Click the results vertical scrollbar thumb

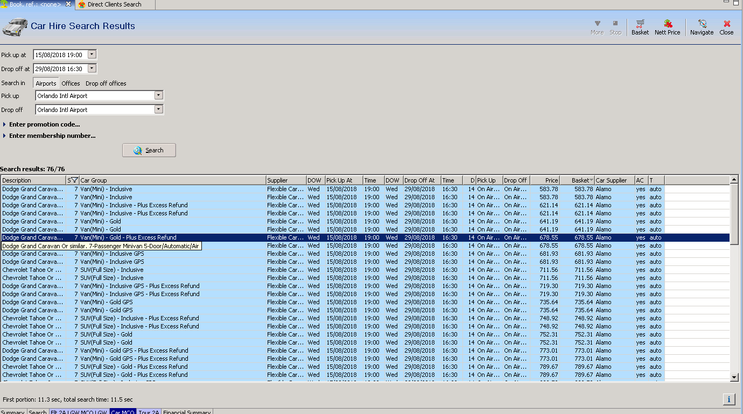tap(734, 214)
